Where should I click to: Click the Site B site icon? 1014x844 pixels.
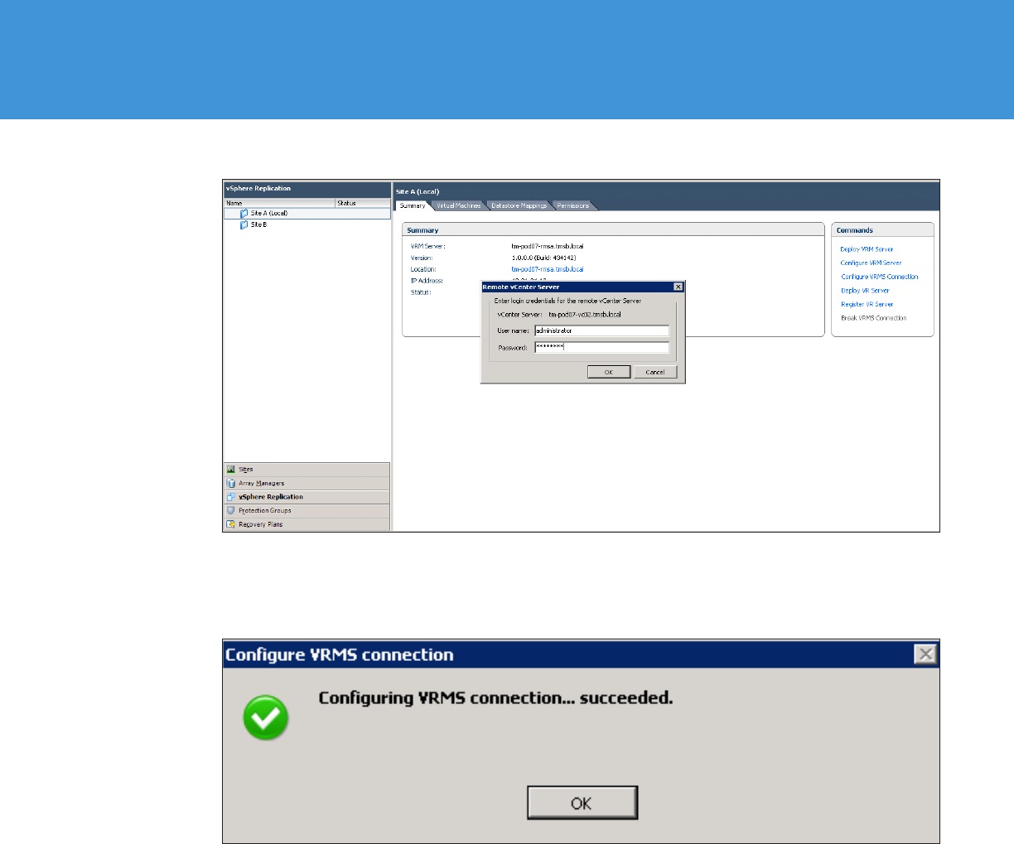click(244, 224)
